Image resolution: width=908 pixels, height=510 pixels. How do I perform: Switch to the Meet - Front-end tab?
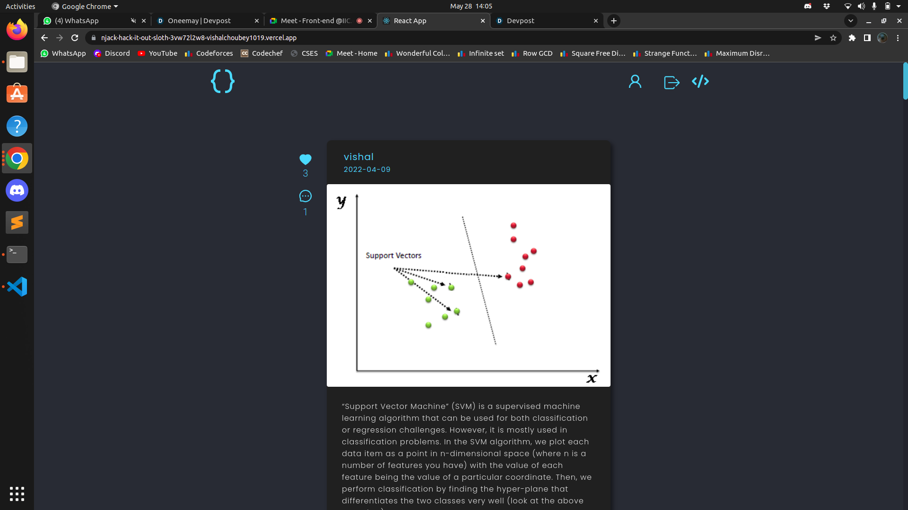coord(315,21)
